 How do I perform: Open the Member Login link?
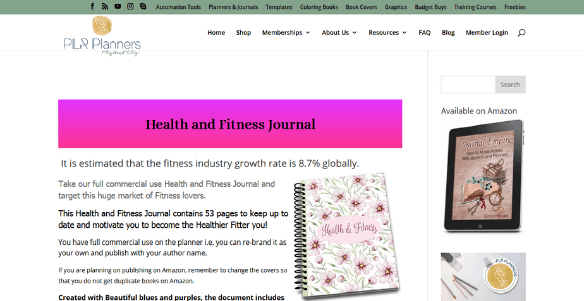click(487, 33)
